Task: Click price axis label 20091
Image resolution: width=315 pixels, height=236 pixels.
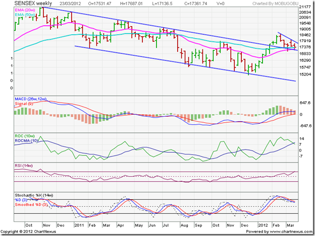Action: 305,18
